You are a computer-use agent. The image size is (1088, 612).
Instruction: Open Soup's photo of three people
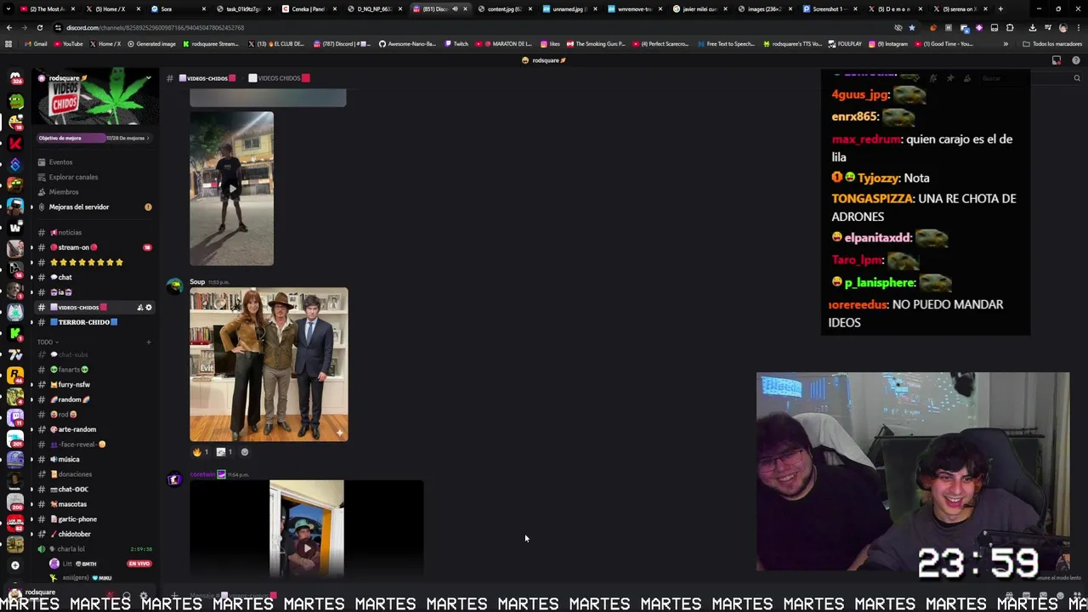pyautogui.click(x=269, y=365)
